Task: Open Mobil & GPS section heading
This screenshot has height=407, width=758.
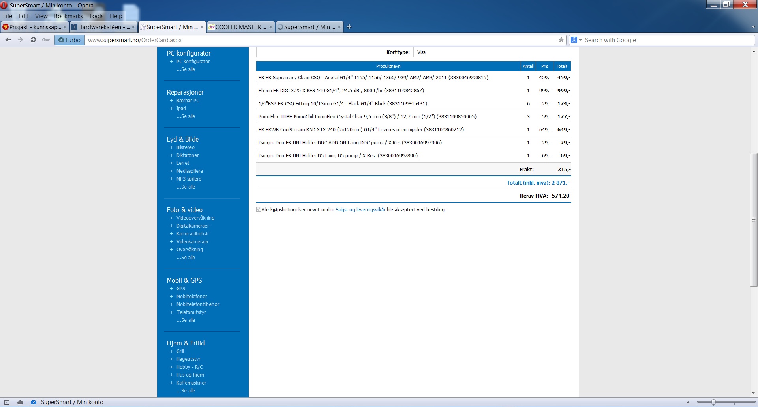Action: point(184,280)
